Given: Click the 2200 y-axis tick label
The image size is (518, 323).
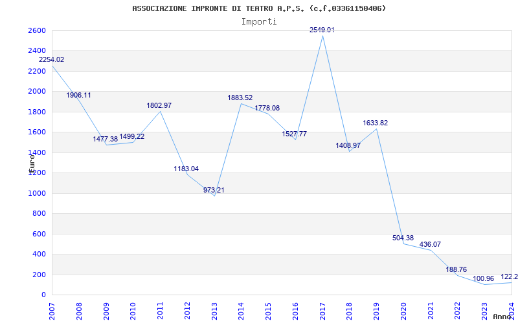Looking at the screenshot, I should tap(37, 71).
